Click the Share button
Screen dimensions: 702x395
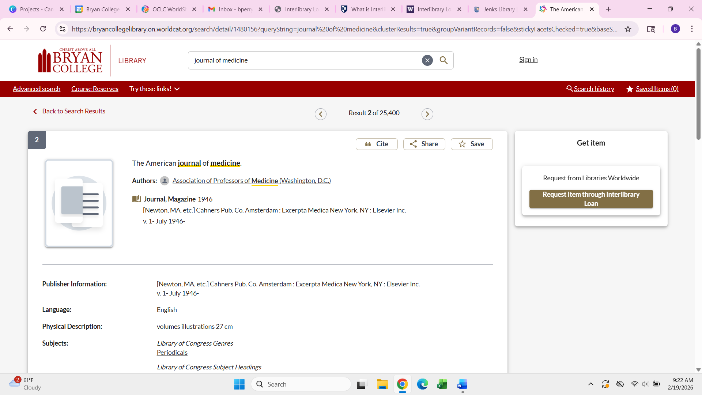click(x=424, y=144)
